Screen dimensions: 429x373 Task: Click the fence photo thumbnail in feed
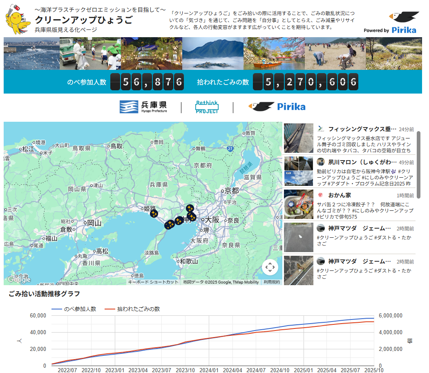[x=299, y=138]
